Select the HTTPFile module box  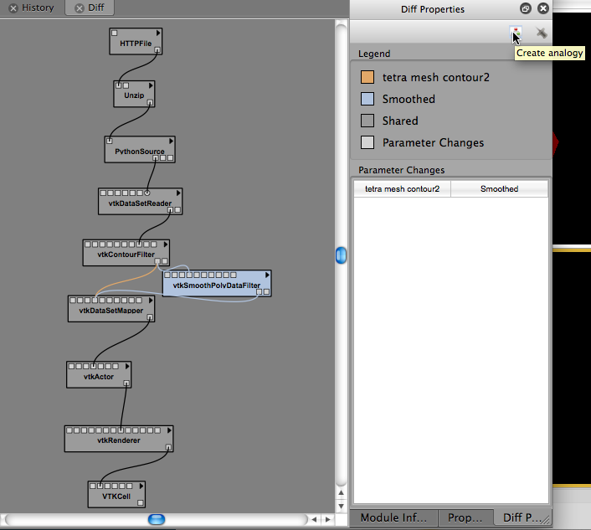[x=134, y=42]
